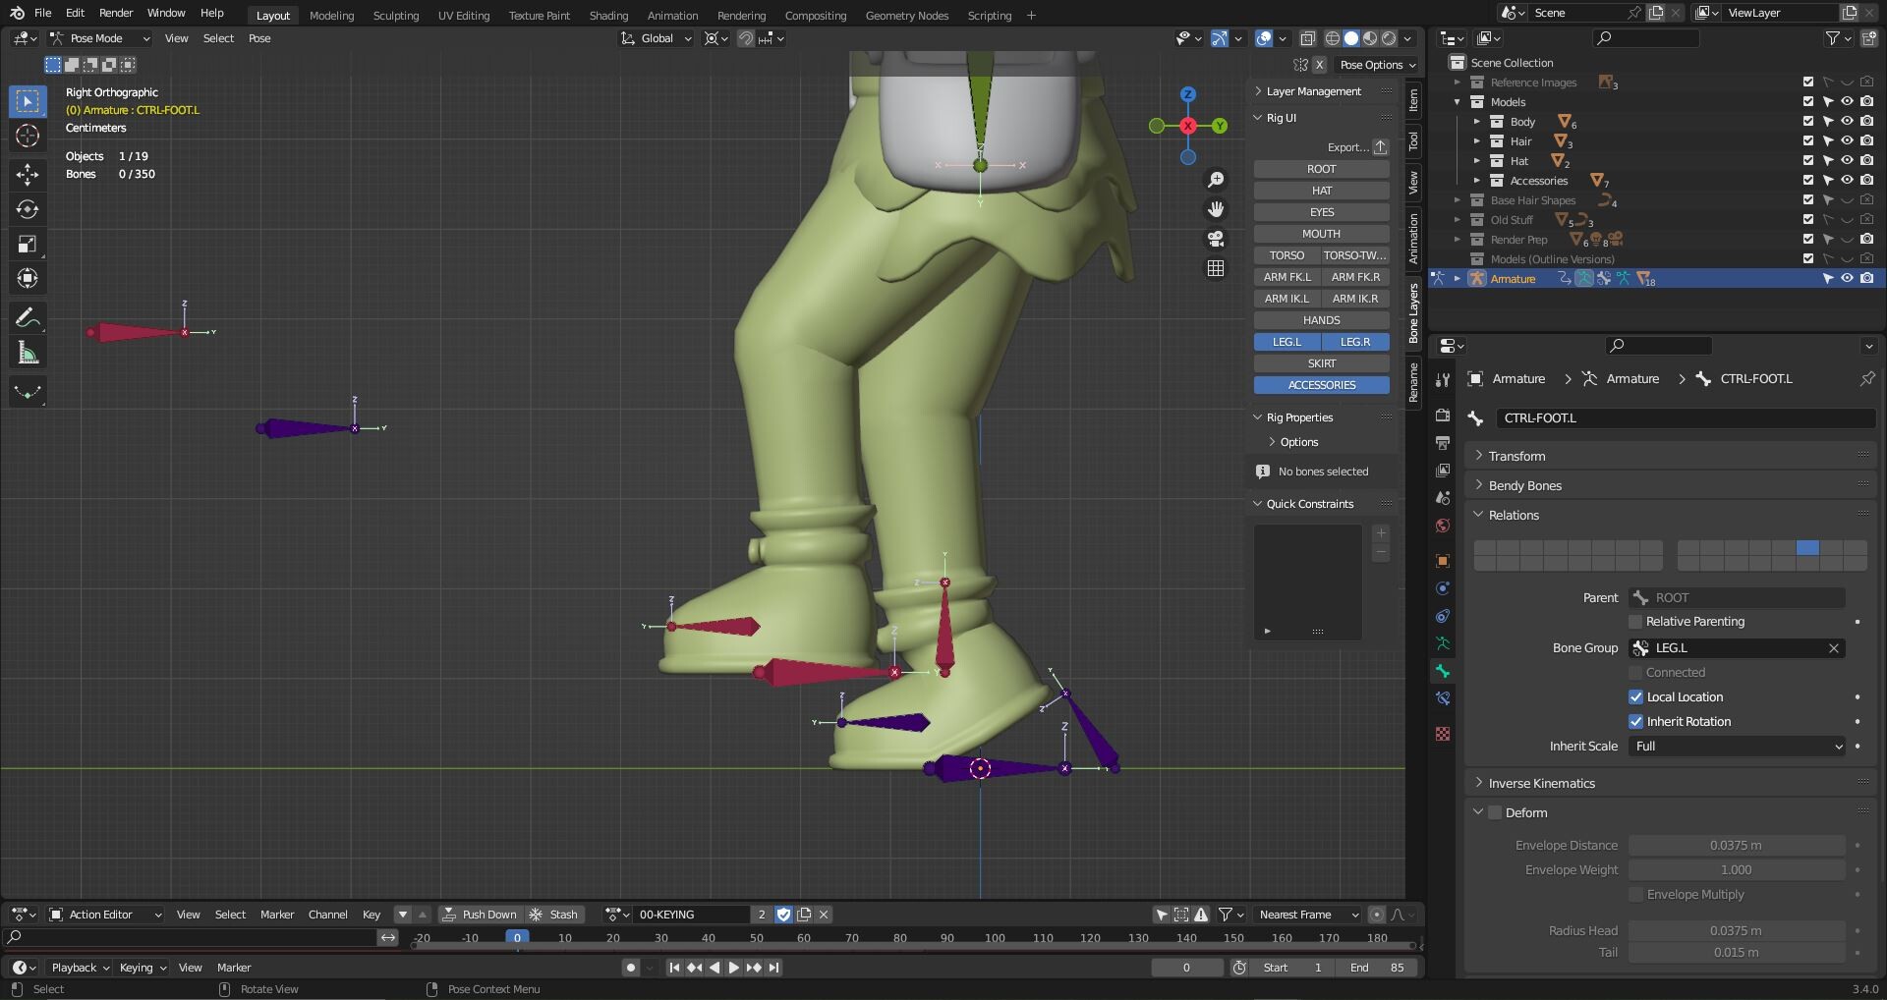Screen dimensions: 1887x1000
Task: Click the MOUTH rig layer button
Action: pos(1321,234)
